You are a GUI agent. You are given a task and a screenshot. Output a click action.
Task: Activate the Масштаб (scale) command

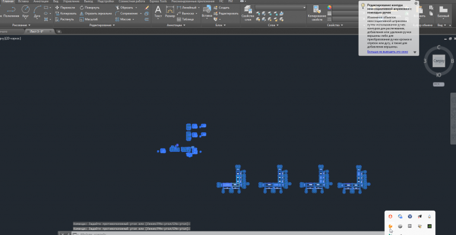88,19
